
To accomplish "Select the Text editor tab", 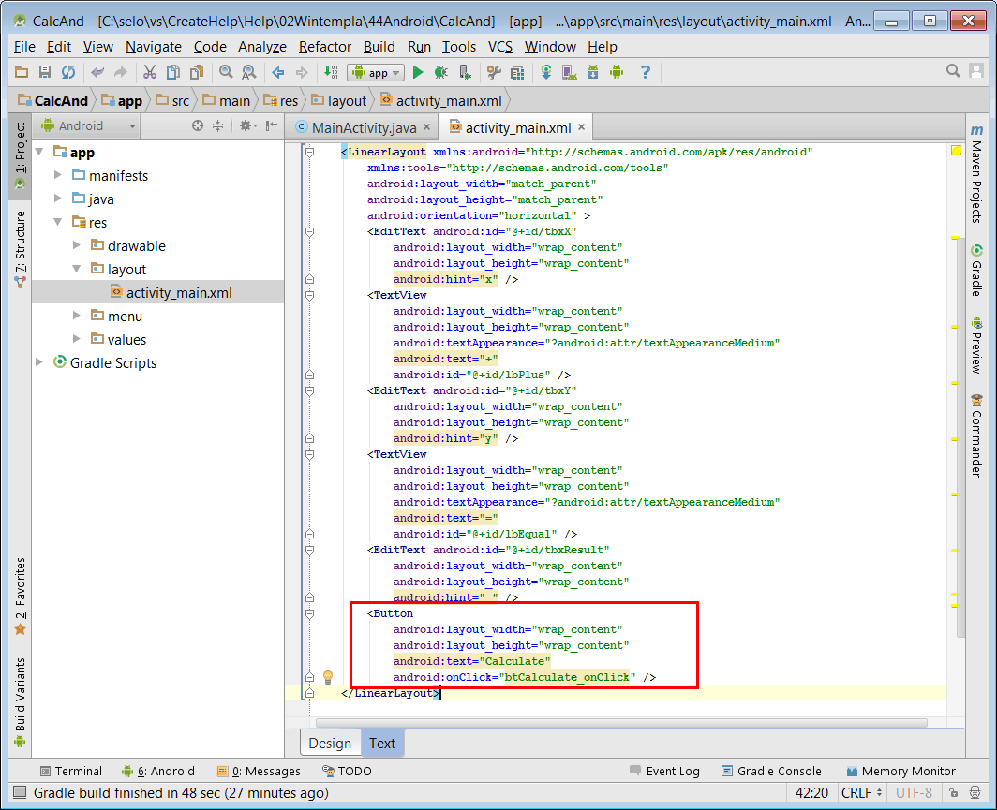I will pyautogui.click(x=381, y=744).
